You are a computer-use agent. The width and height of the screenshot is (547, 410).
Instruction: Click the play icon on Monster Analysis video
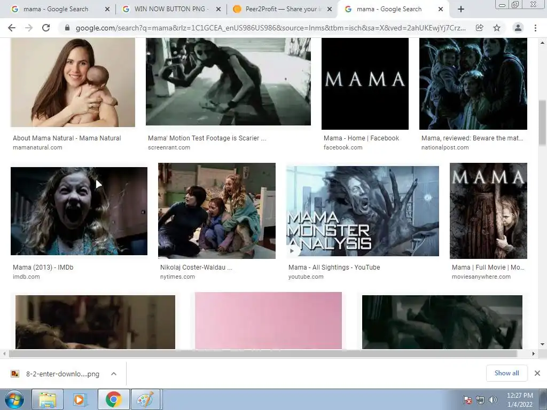click(x=293, y=250)
